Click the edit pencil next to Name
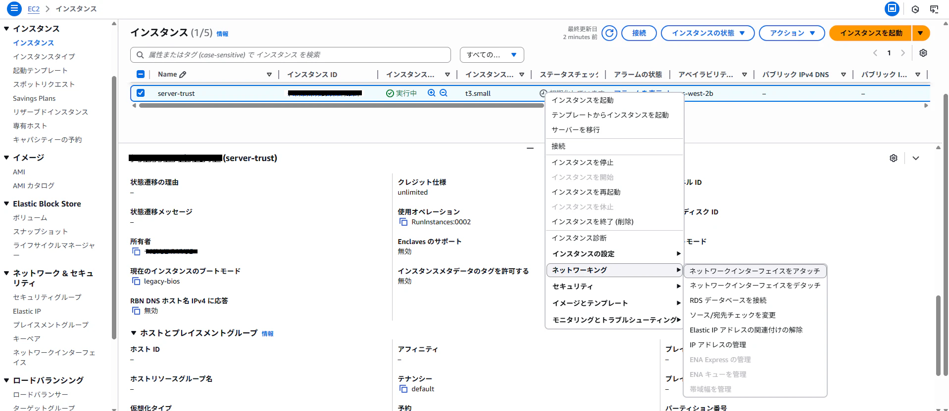Image resolution: width=949 pixels, height=411 pixels. [x=183, y=75]
